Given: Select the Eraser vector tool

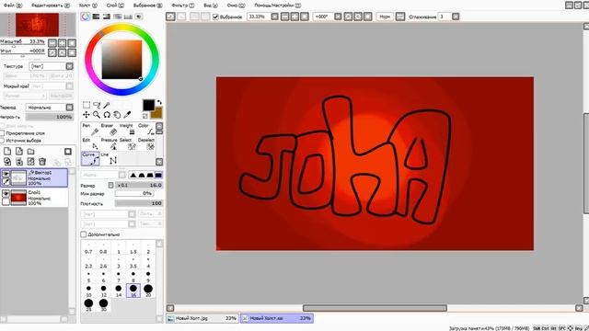Looking at the screenshot, I should (x=109, y=130).
